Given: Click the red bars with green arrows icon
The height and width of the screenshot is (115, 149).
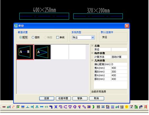Looking at the screenshot, I should (145, 107).
